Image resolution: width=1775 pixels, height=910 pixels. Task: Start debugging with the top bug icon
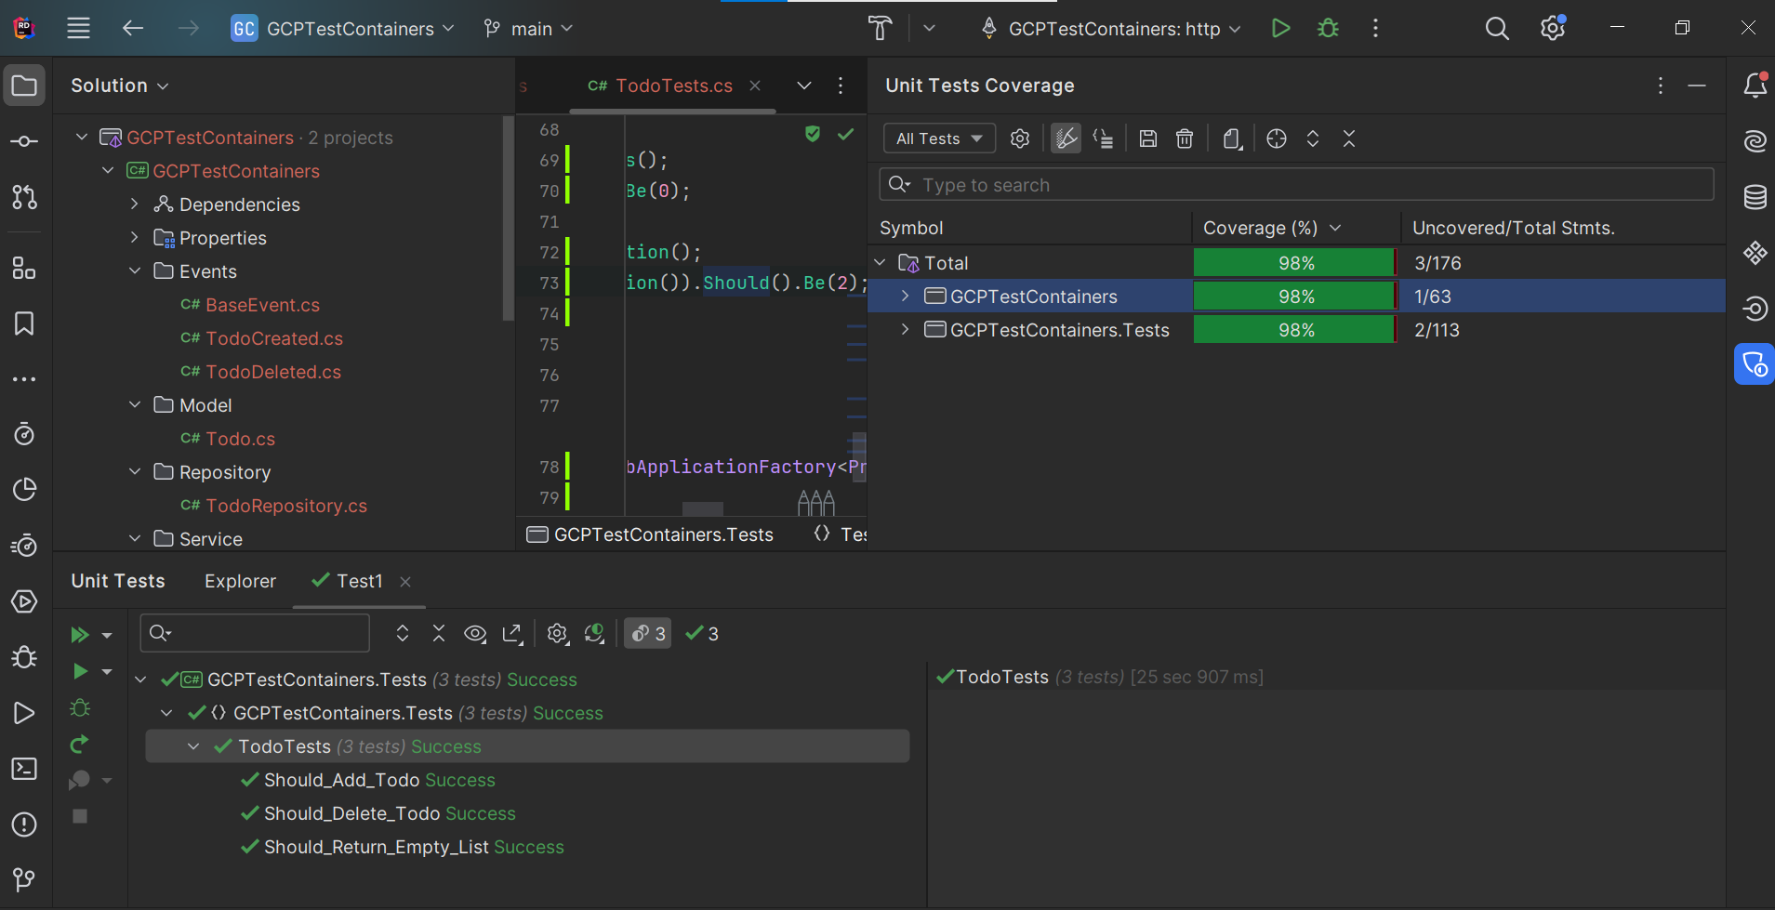tap(1328, 28)
